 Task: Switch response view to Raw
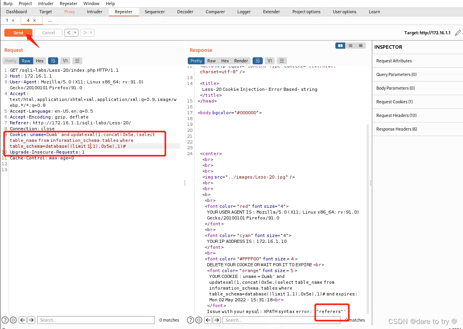tap(212, 61)
